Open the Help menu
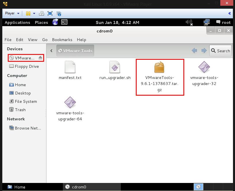 pos(82,40)
